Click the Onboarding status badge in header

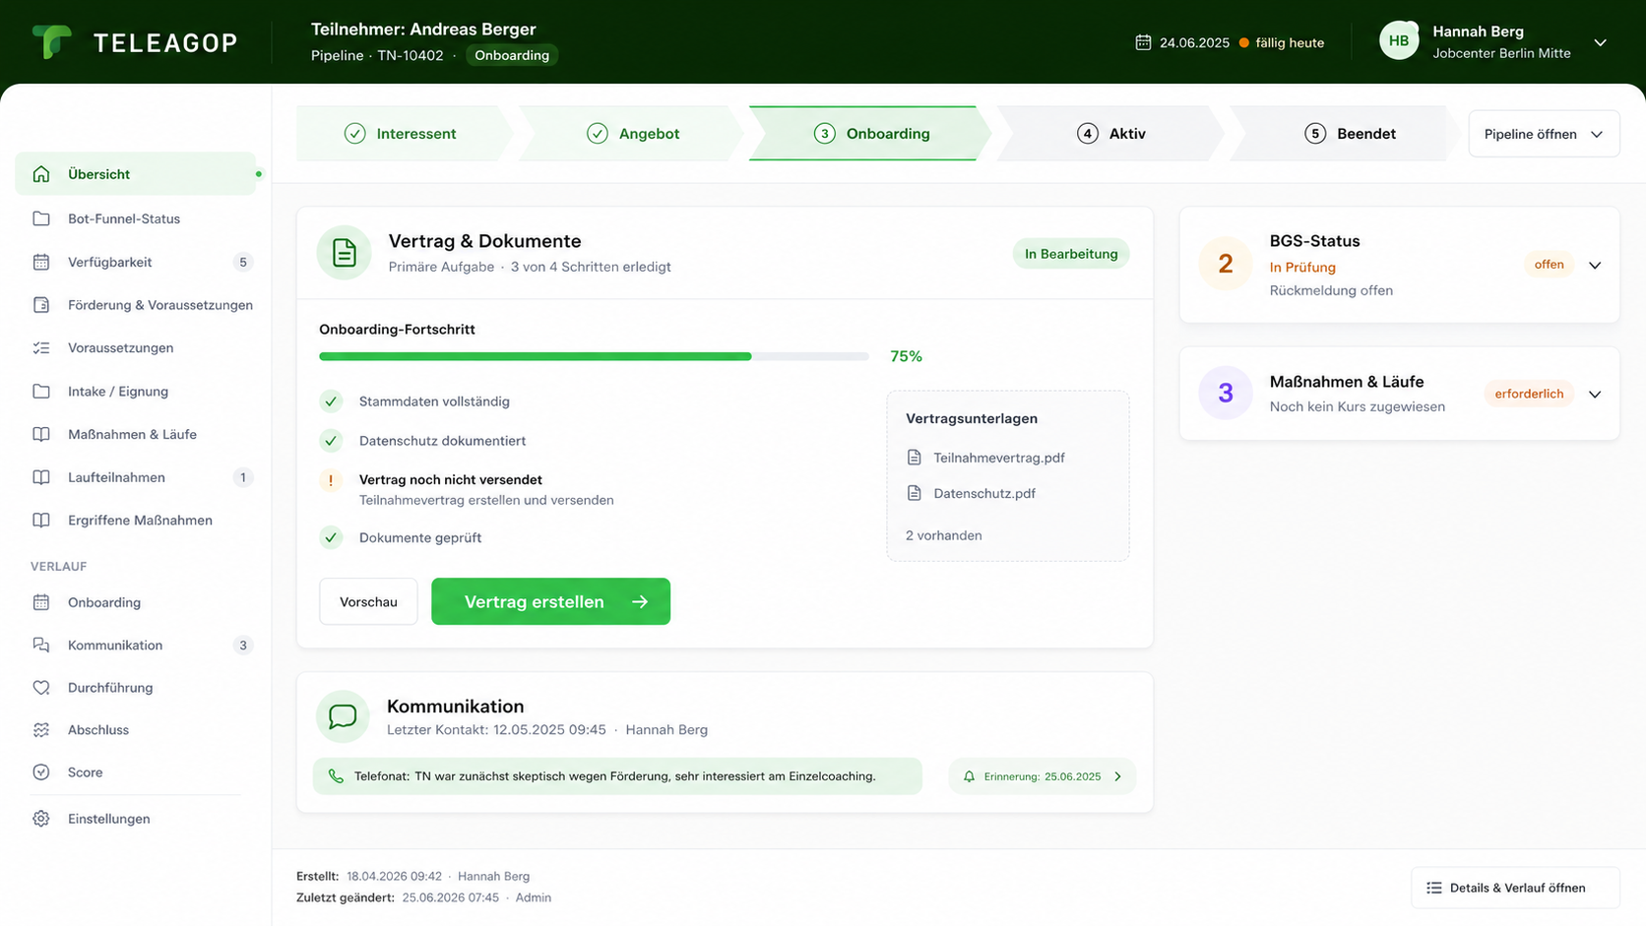click(512, 55)
